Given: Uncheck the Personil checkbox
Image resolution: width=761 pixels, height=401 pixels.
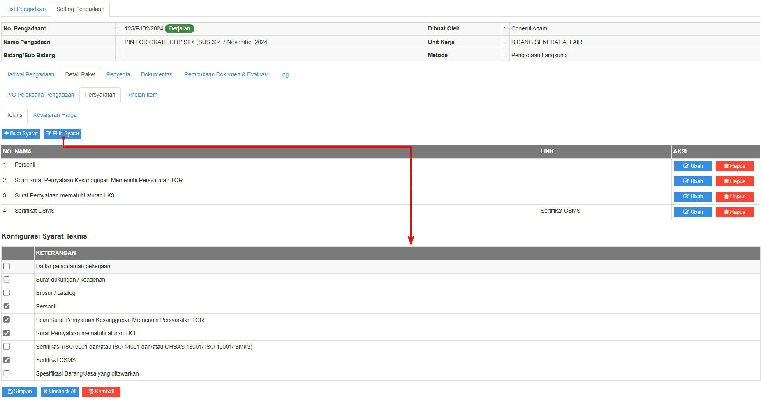Looking at the screenshot, I should (x=7, y=306).
